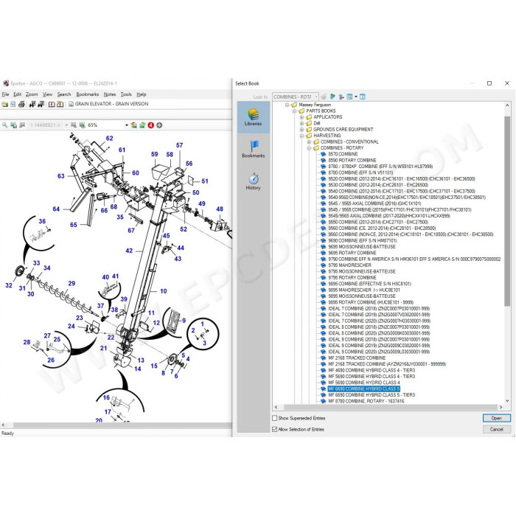The height and width of the screenshot is (516, 516).
Task: Click the Cancel button
Action: tap(496, 429)
